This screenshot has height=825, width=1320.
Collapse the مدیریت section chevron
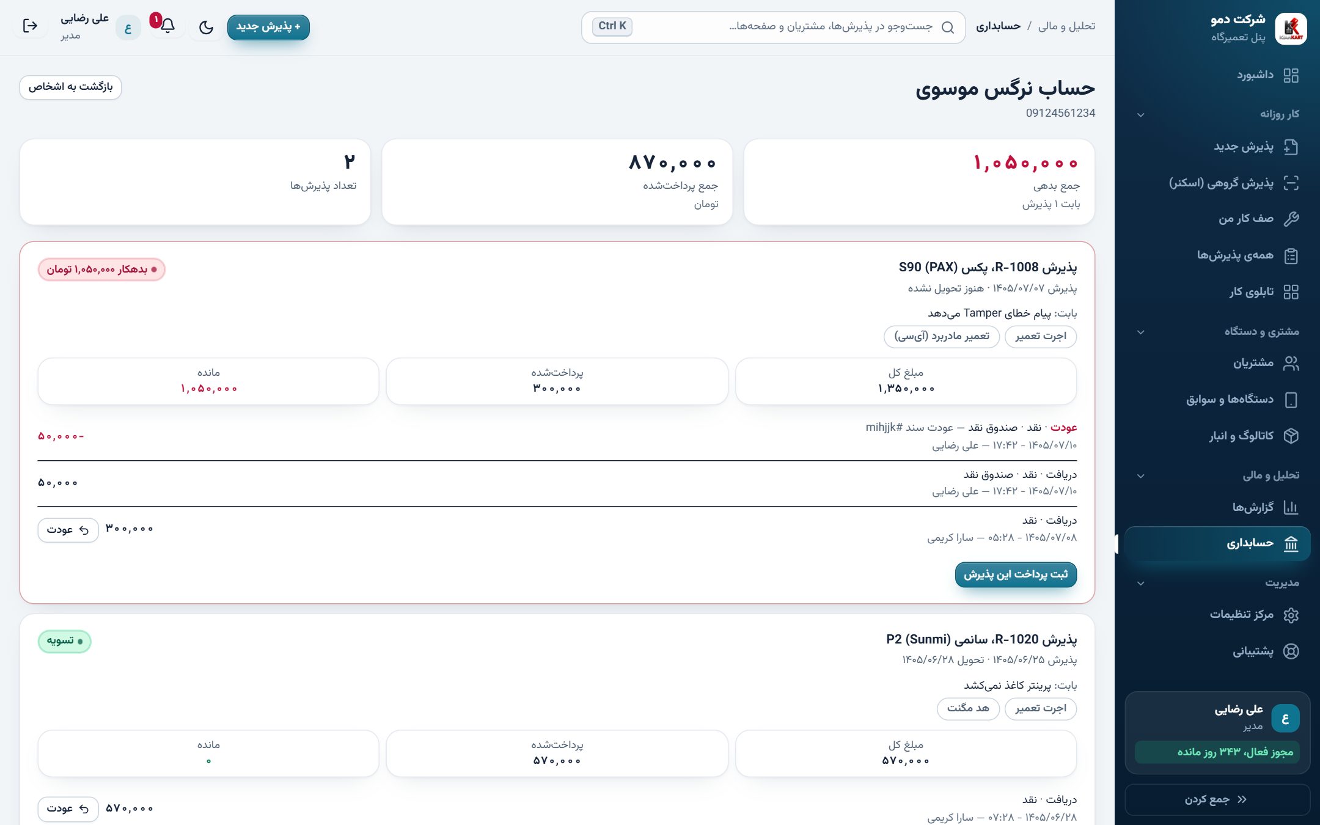(1140, 584)
